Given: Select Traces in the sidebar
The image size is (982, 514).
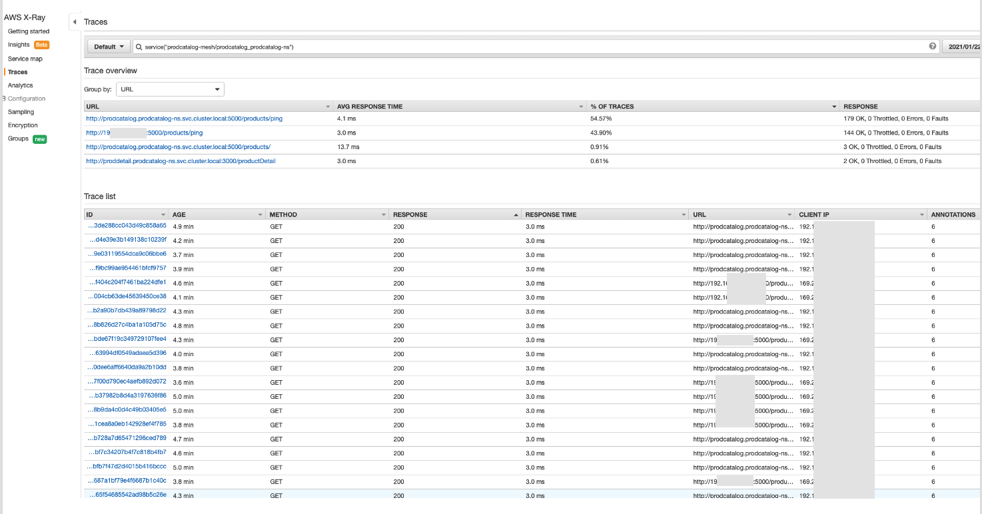Looking at the screenshot, I should [x=18, y=72].
